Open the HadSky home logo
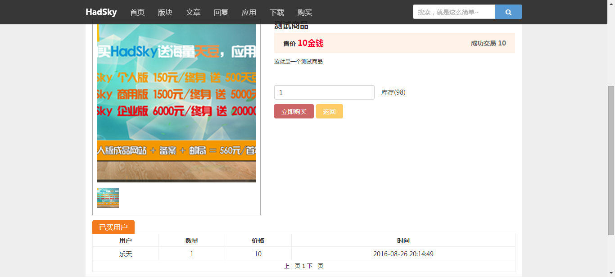 click(x=101, y=12)
